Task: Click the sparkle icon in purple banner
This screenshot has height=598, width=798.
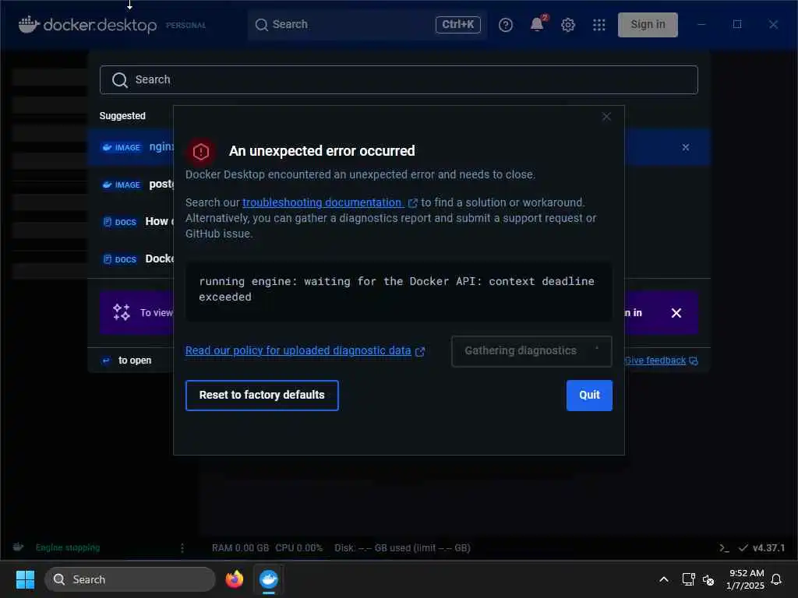Action: pyautogui.click(x=121, y=312)
